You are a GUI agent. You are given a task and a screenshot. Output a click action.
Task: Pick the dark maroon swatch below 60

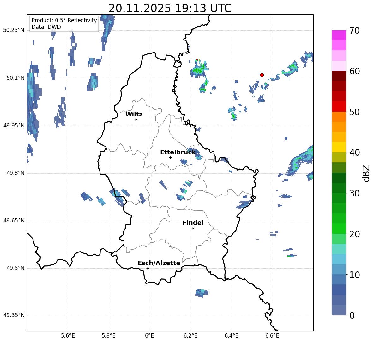[339, 76]
